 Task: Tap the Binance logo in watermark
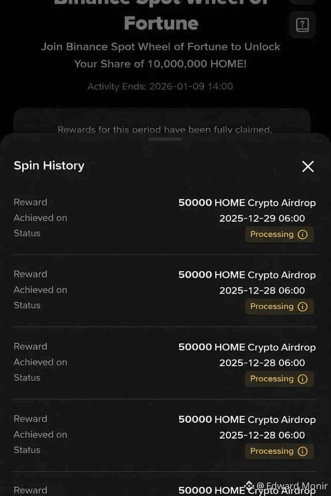249,486
